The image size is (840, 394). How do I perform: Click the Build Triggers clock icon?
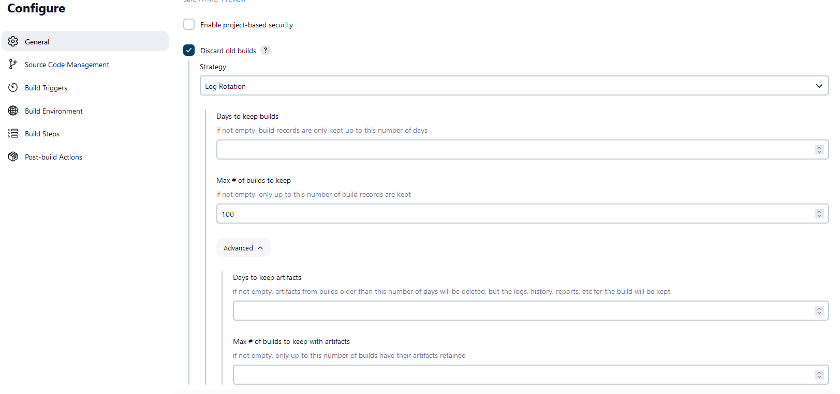[x=13, y=88]
